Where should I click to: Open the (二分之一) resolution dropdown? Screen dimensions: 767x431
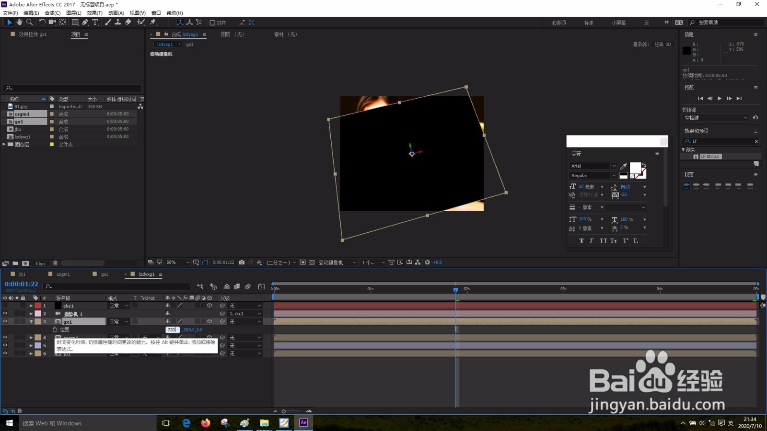click(x=281, y=262)
